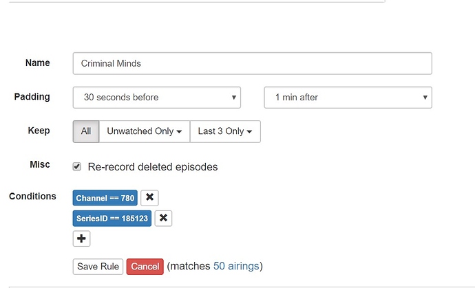Delete the SeriesID == 185123 condition
The image size is (475, 288).
click(162, 219)
